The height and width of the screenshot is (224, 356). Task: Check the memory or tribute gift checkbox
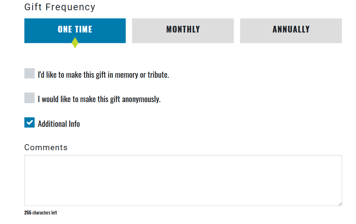click(29, 73)
